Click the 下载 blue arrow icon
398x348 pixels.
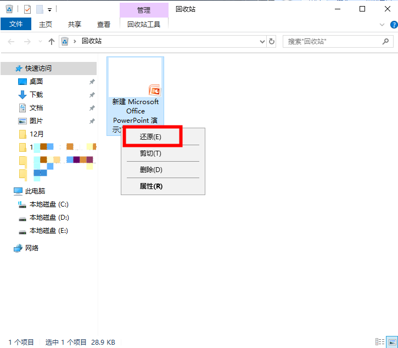(x=23, y=95)
